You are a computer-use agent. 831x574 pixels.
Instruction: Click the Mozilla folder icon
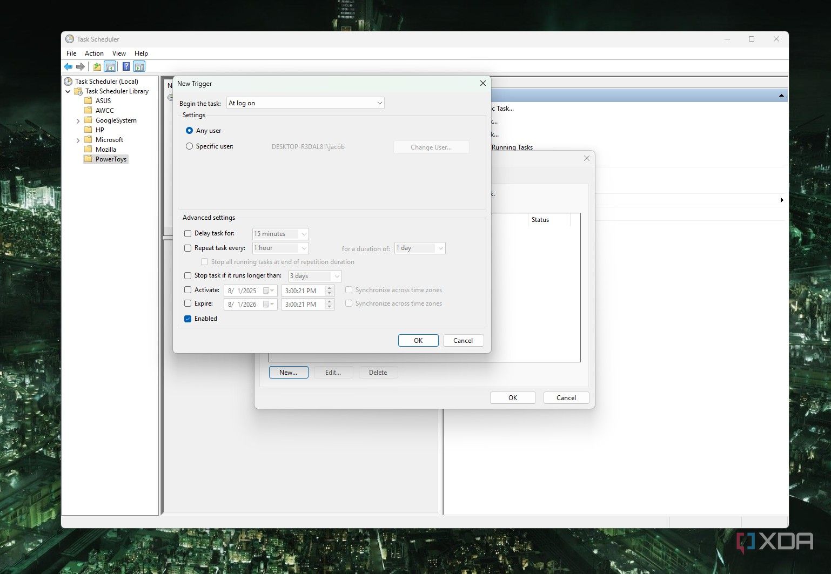tap(88, 150)
